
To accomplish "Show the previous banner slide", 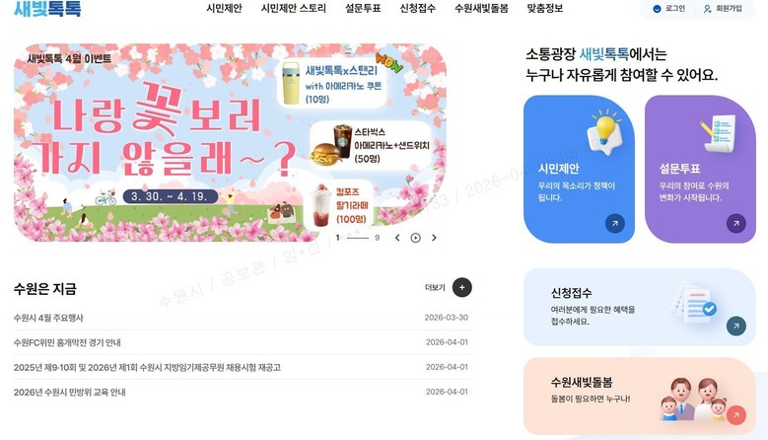I will coord(397,238).
